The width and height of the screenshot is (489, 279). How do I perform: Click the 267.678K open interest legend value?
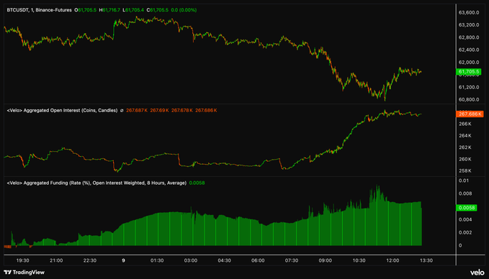(182, 110)
